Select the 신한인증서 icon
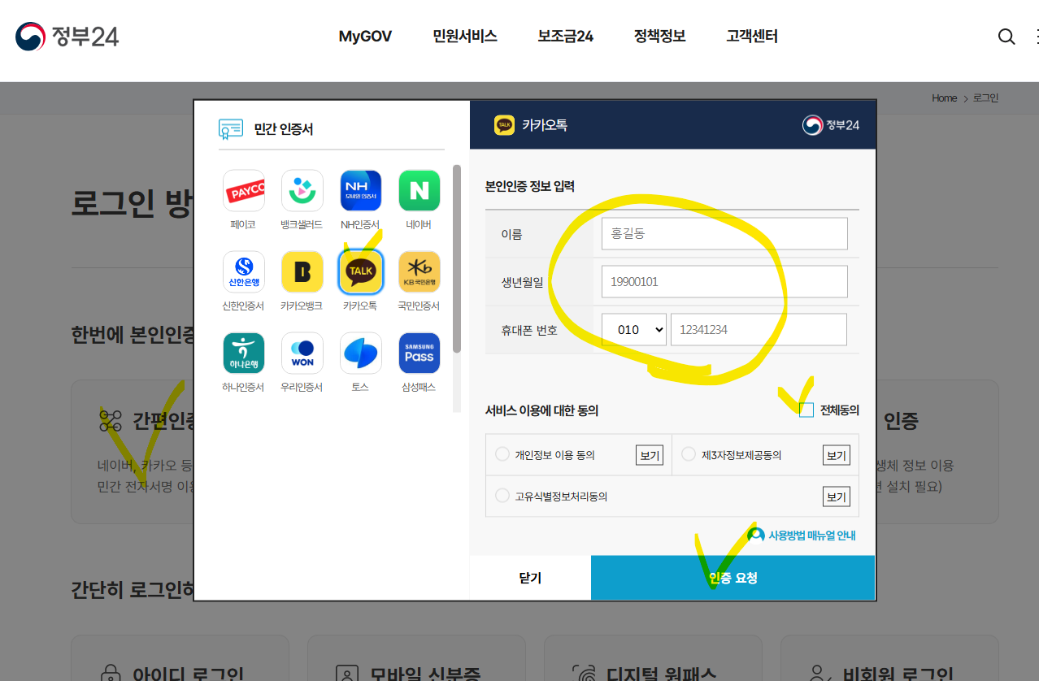 pos(244,271)
